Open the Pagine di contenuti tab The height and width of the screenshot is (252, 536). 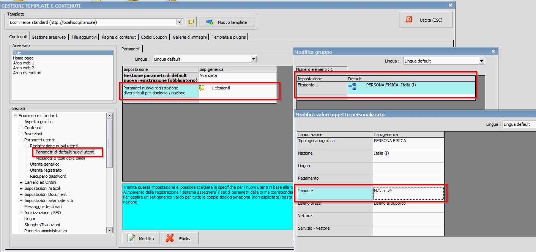coord(119,37)
